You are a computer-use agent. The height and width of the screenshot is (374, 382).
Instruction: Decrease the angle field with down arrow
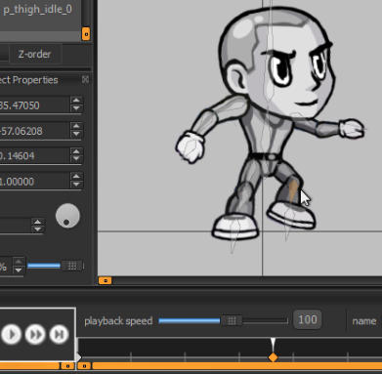(x=38, y=229)
